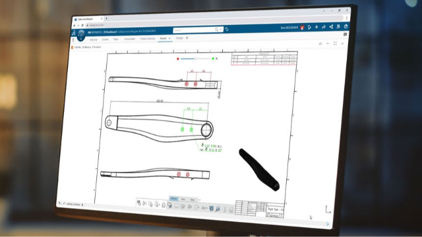Click the Right Side title block label

[x=275, y=209]
